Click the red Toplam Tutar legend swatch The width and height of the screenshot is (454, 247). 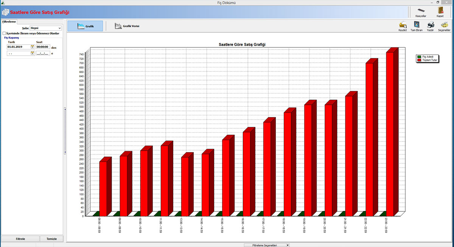[419, 60]
